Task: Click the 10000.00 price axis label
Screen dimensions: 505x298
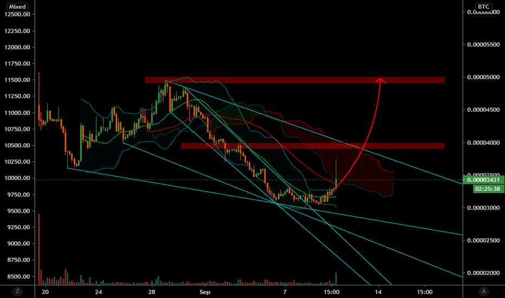Action: [17, 178]
